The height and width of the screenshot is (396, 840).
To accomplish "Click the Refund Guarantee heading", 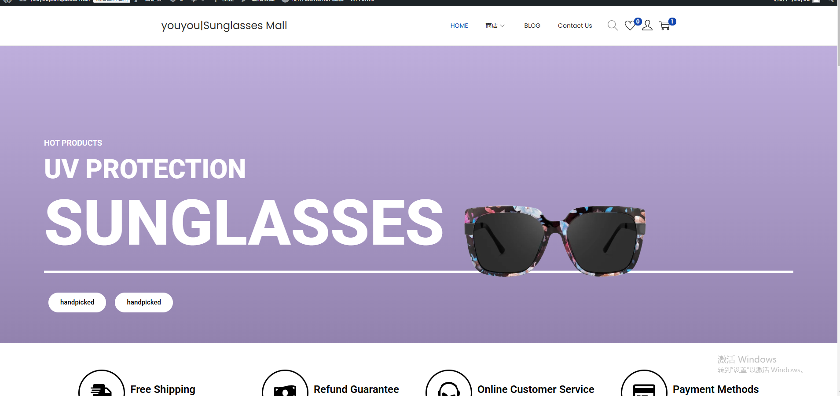I will coord(356,389).
